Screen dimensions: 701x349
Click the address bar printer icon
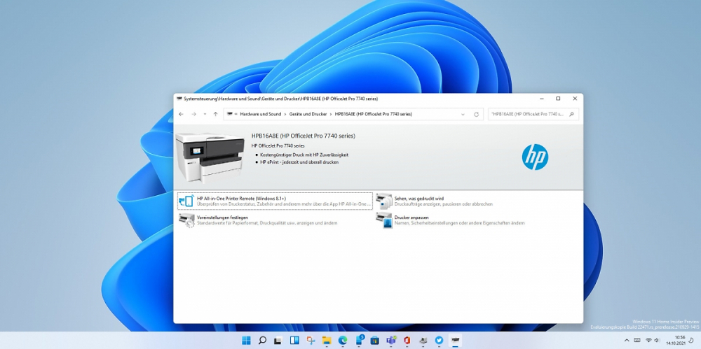pos(229,114)
